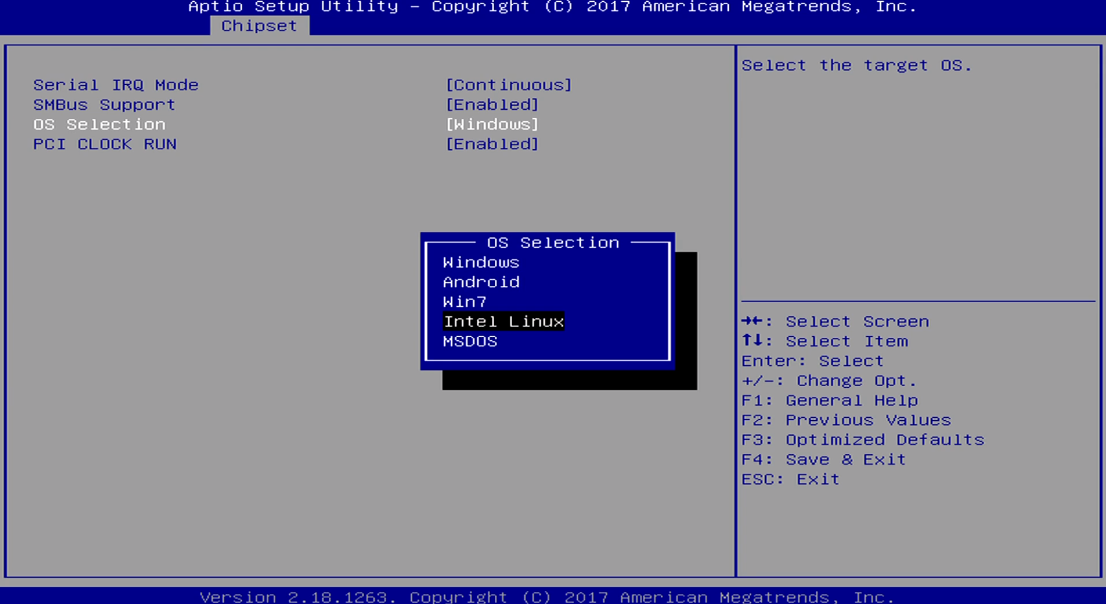The width and height of the screenshot is (1106, 604).
Task: Click the 'F1: General Help' hint
Action: point(830,400)
